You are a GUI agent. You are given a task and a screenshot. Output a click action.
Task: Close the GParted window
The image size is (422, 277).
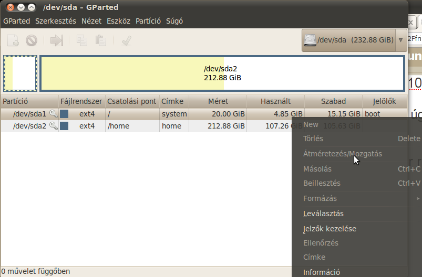pyautogui.click(x=10, y=7)
